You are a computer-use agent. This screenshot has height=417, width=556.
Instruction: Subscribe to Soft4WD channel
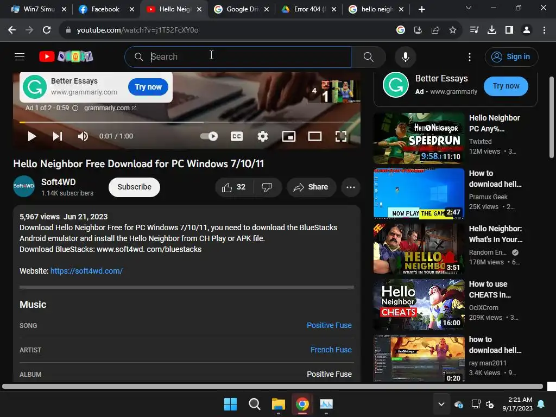(135, 187)
